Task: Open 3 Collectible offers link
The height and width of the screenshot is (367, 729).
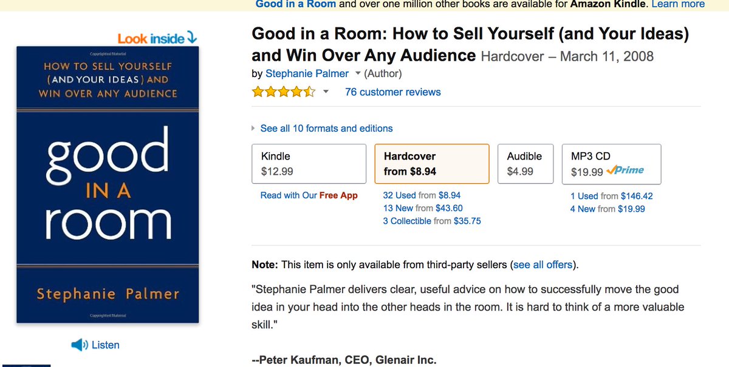Action: pos(432,221)
